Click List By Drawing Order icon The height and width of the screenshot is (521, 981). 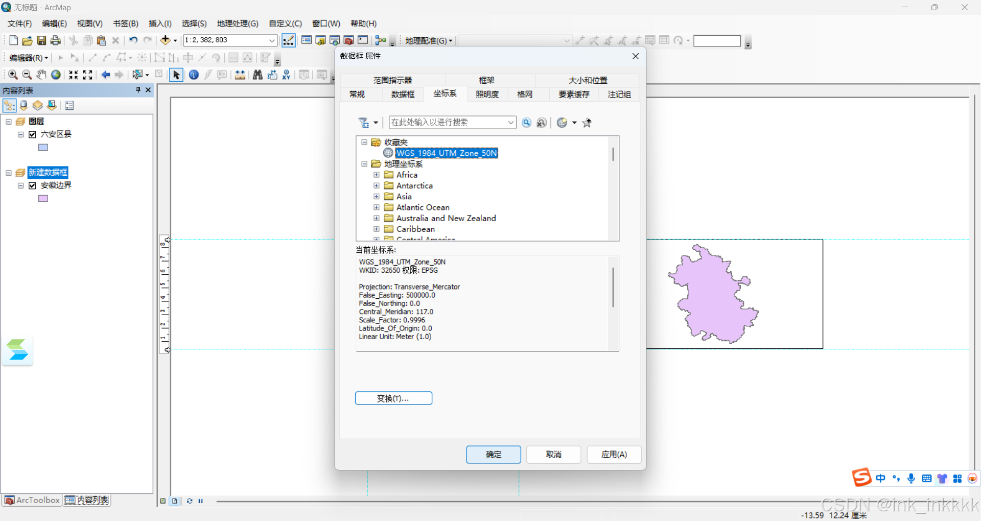point(9,105)
